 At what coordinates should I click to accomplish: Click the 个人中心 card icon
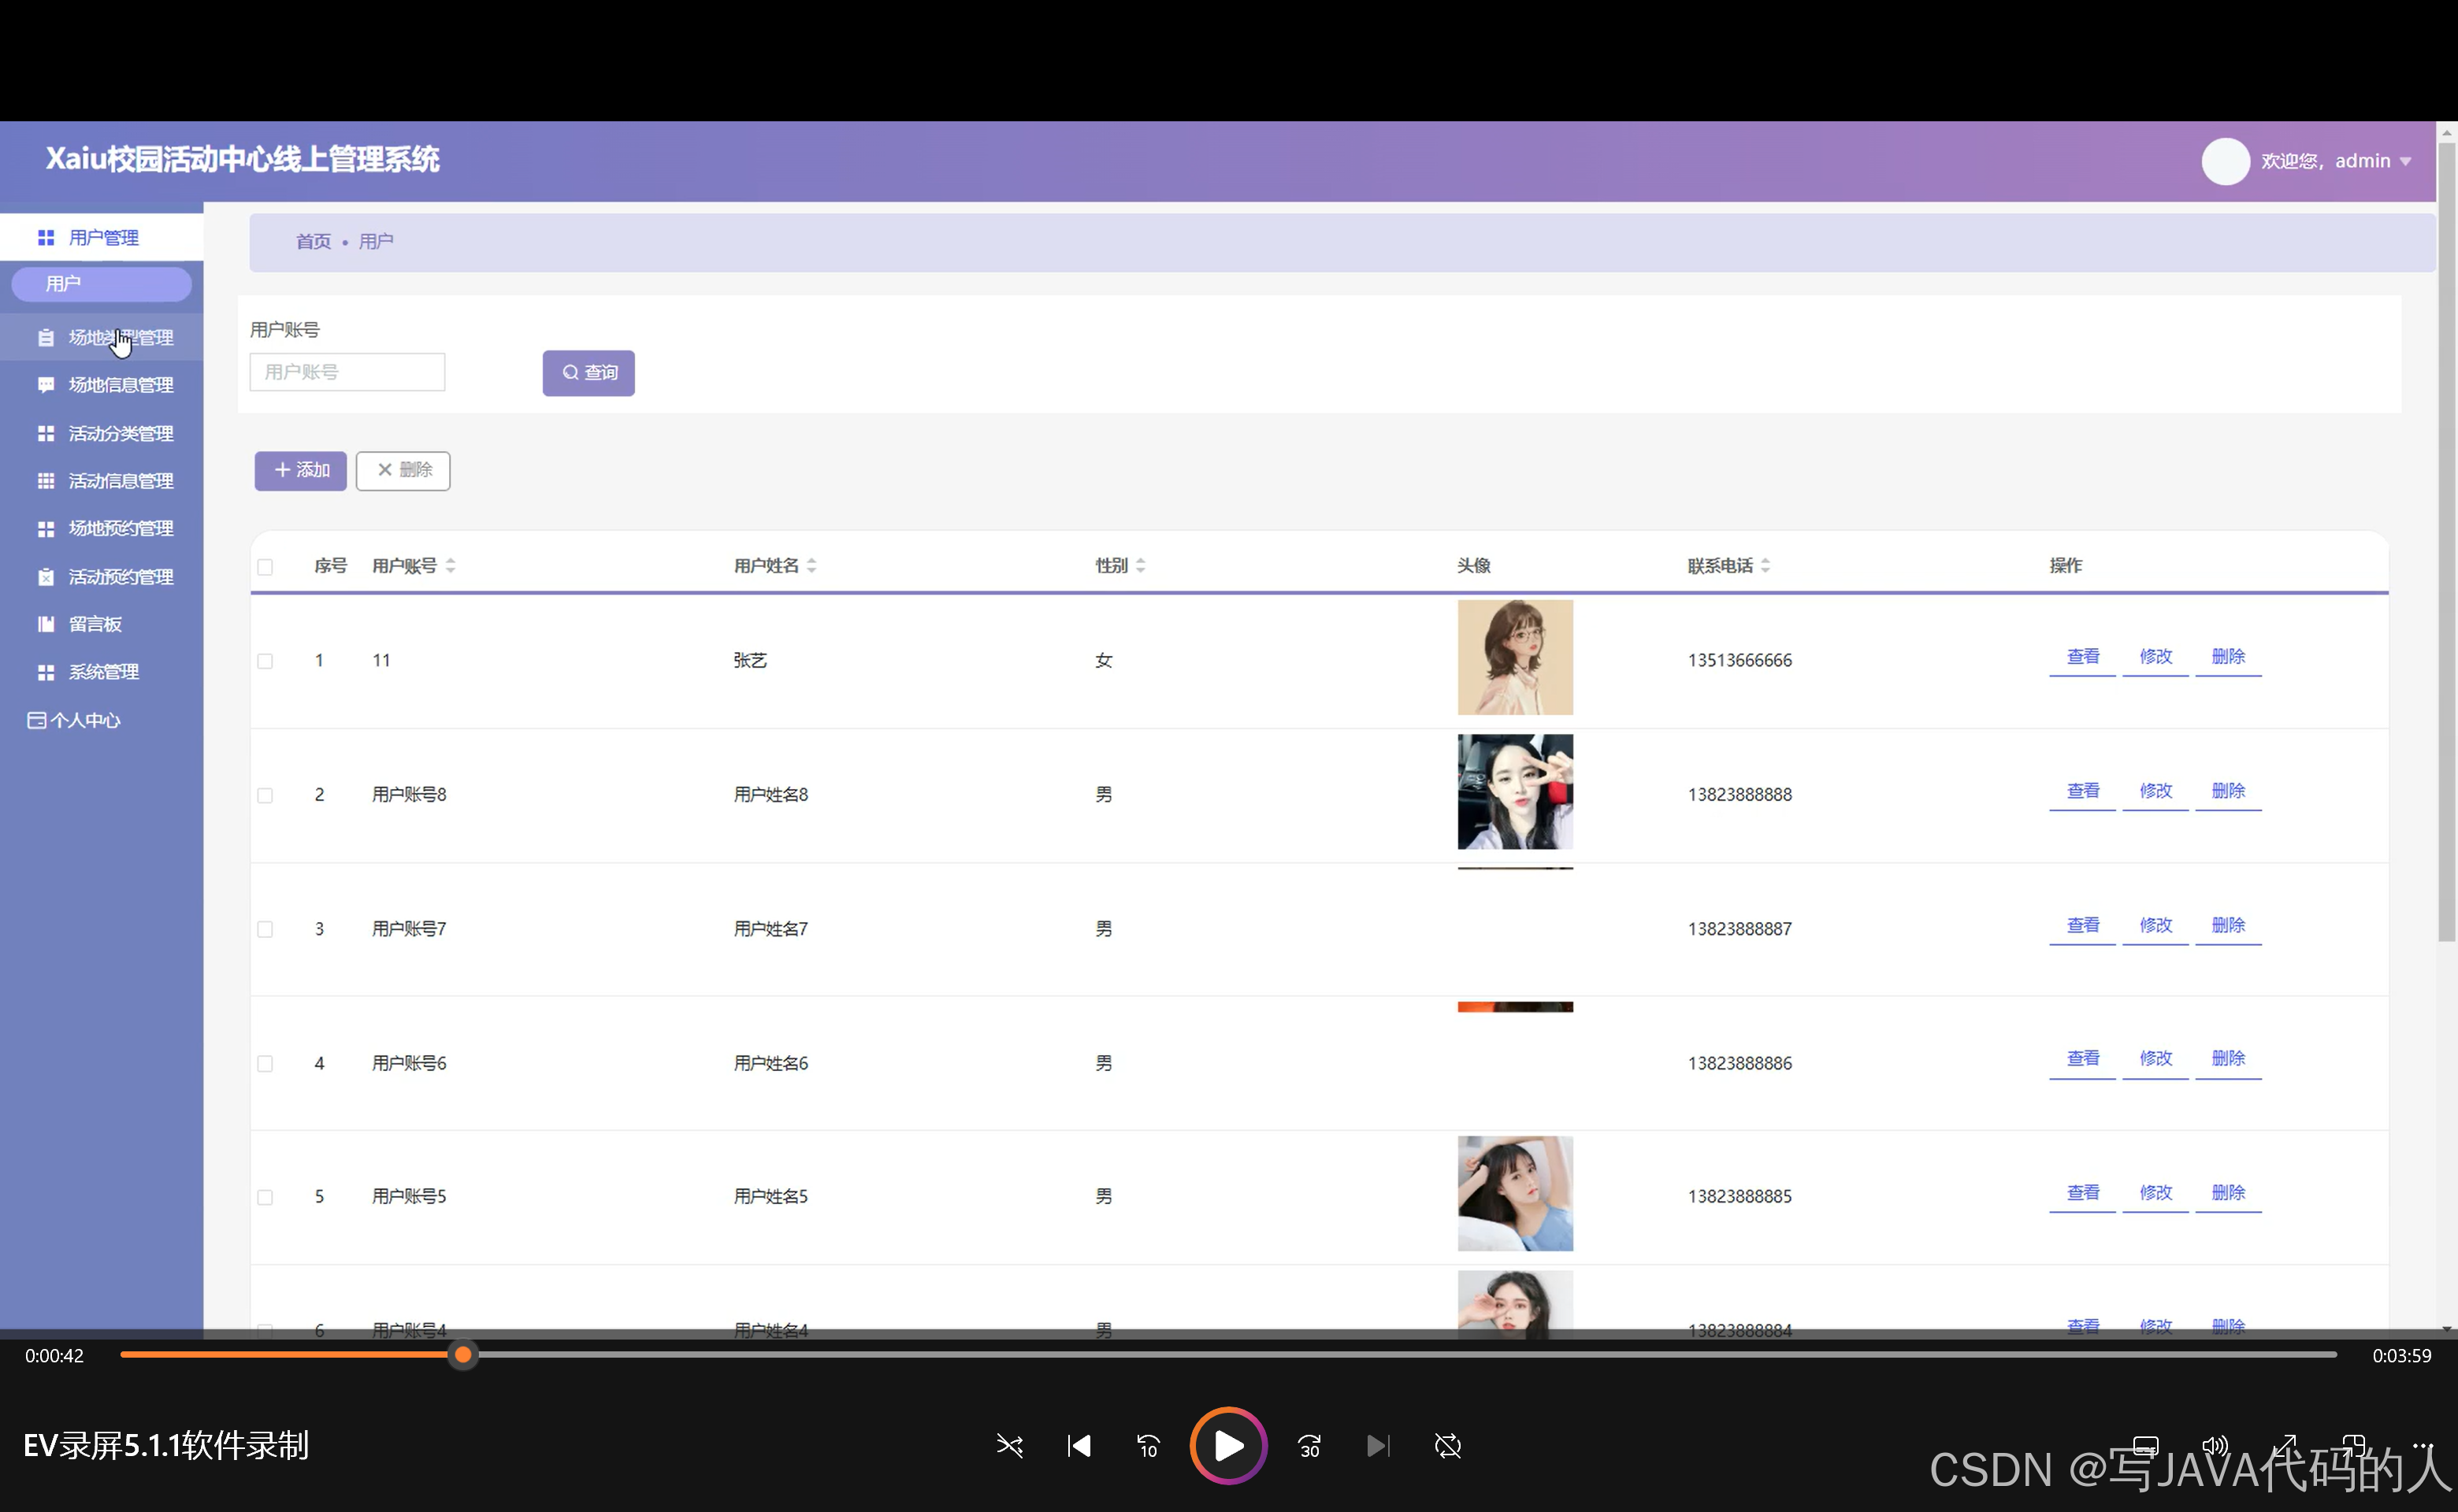[x=36, y=720]
